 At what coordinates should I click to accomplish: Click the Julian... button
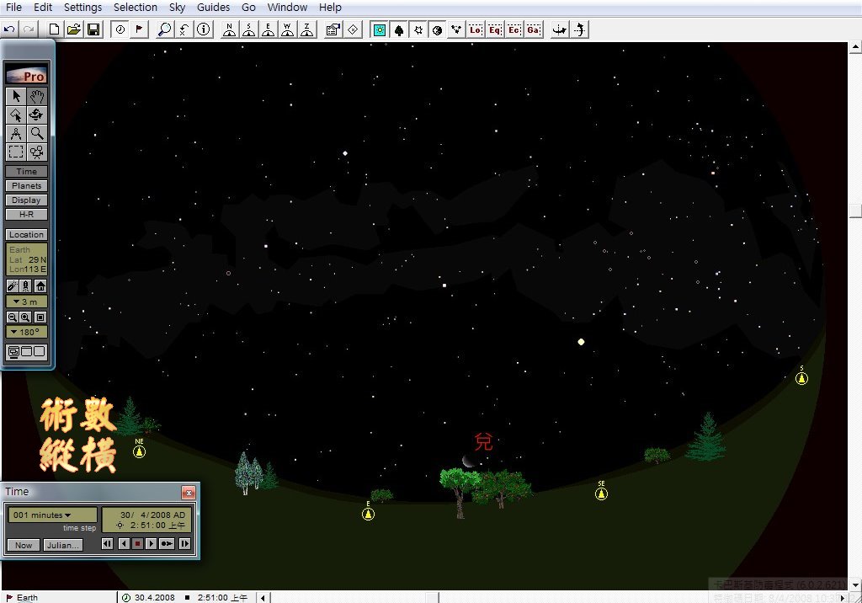click(63, 545)
